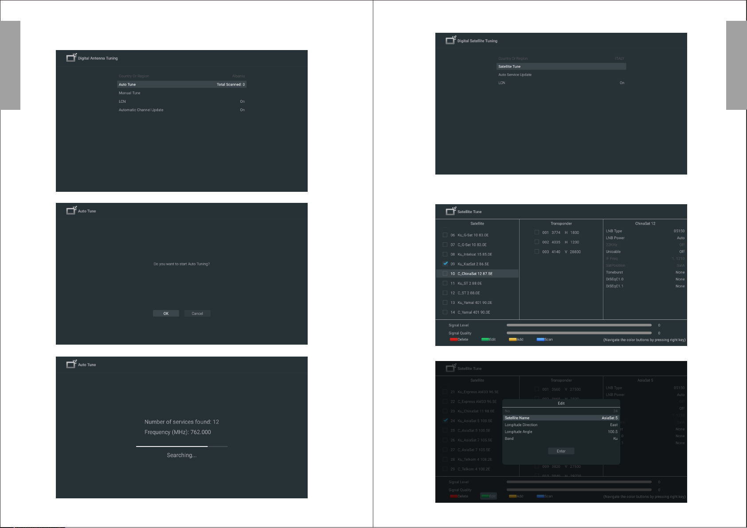Change Band Ku option in Edit dialog
This screenshot has width=747, height=528.
561,439
